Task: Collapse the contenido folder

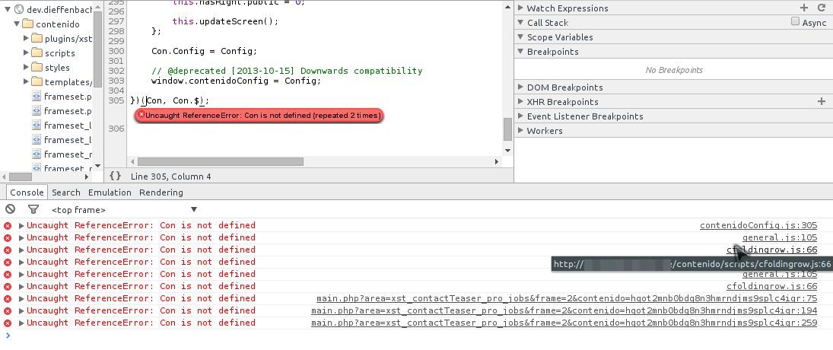Action: pos(17,24)
